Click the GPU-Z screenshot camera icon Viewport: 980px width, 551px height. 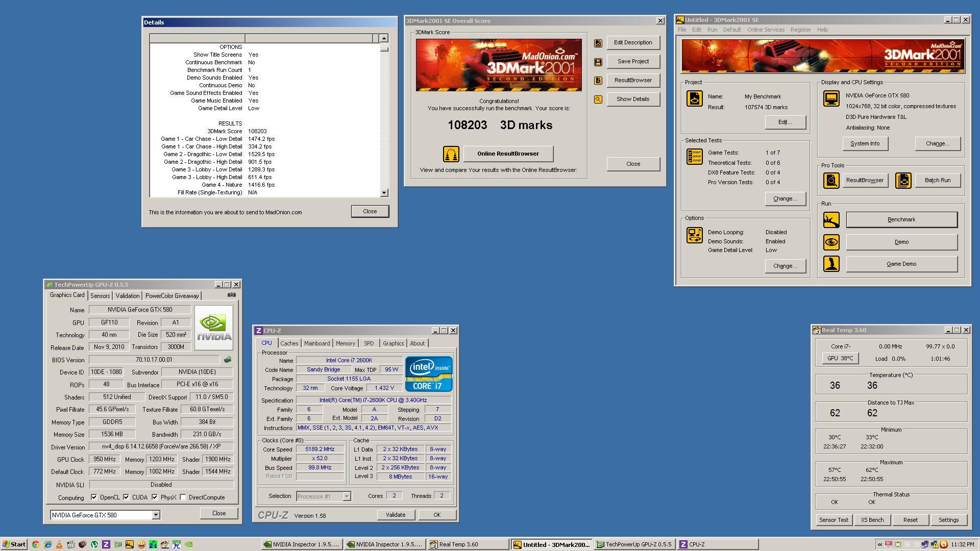pos(232,295)
